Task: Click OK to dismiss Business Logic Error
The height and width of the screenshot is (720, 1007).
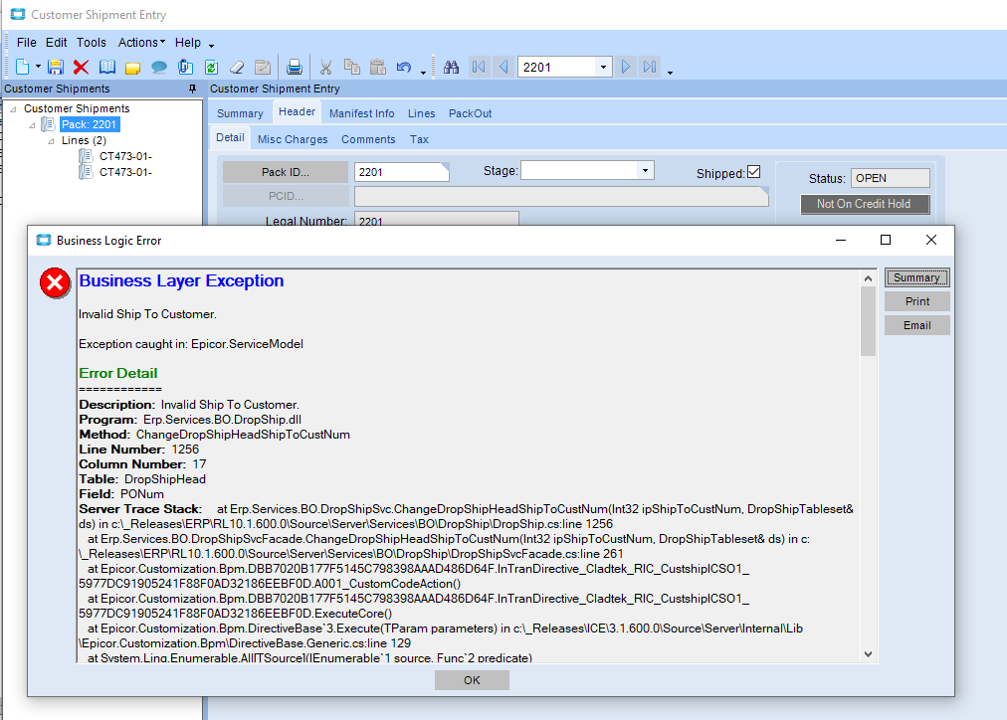Action: 472,680
